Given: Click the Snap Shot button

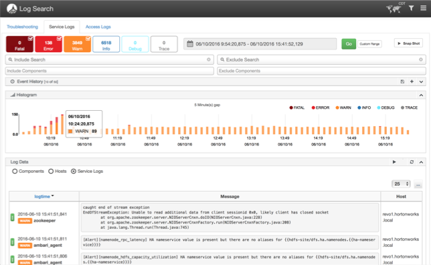Looking at the screenshot, I should [408, 43].
